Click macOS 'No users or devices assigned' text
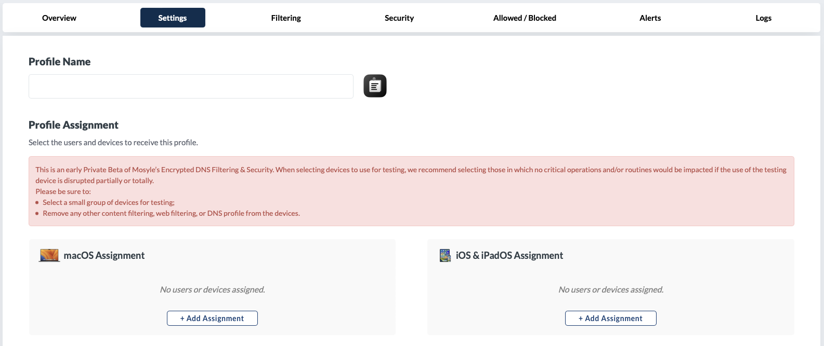Screen dimensions: 824x346 212,289
